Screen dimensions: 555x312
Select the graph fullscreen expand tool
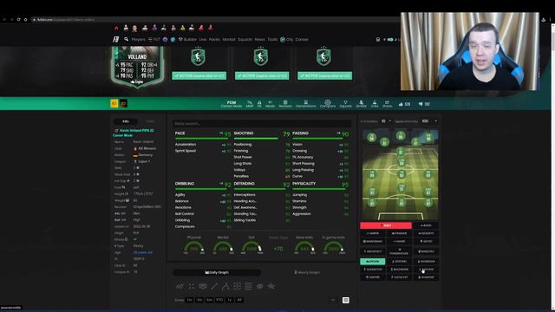pyautogui.click(x=192, y=286)
